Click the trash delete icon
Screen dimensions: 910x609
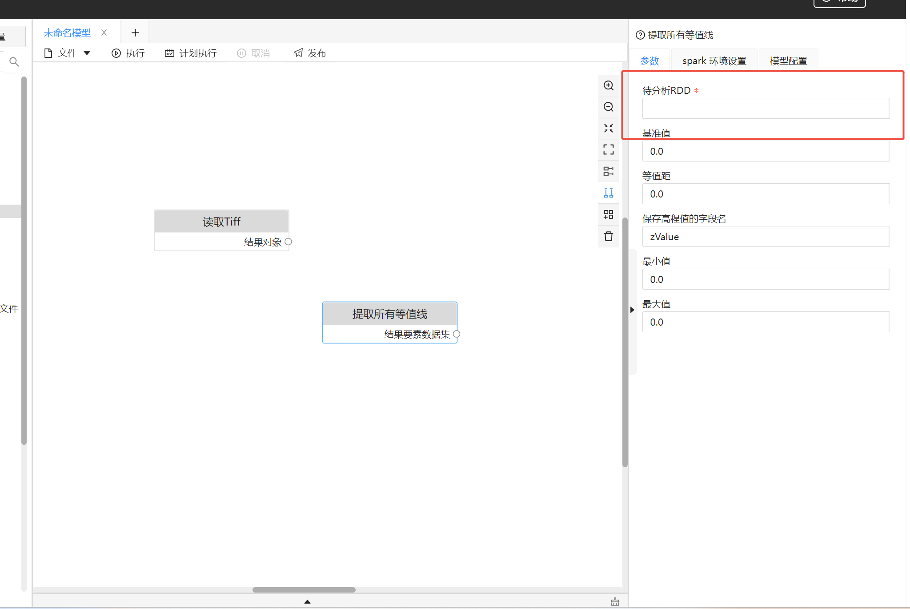click(x=608, y=236)
